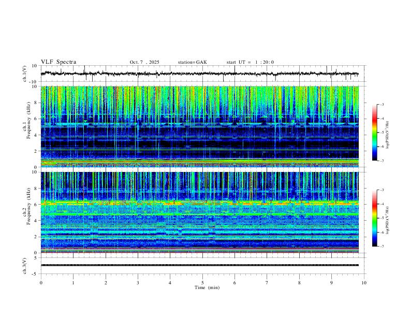Click inside the ch.1 spectrogram panel
The width and height of the screenshot is (410, 317).
(x=199, y=126)
